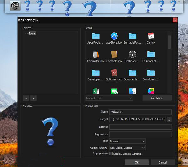
Task: Click the Get More button
Action: click(x=157, y=98)
